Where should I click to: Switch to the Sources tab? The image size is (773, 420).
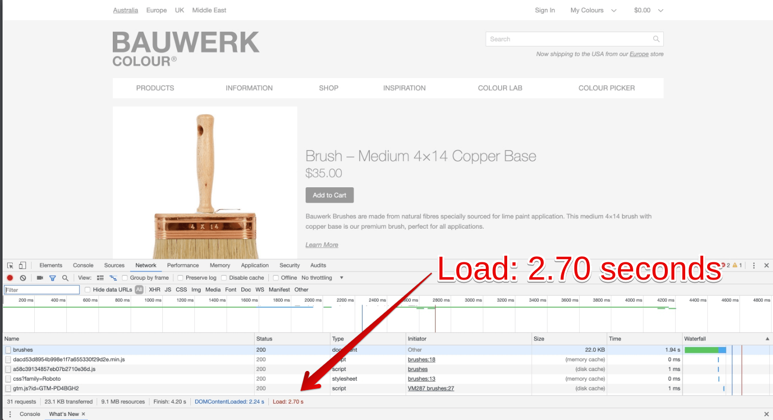114,265
